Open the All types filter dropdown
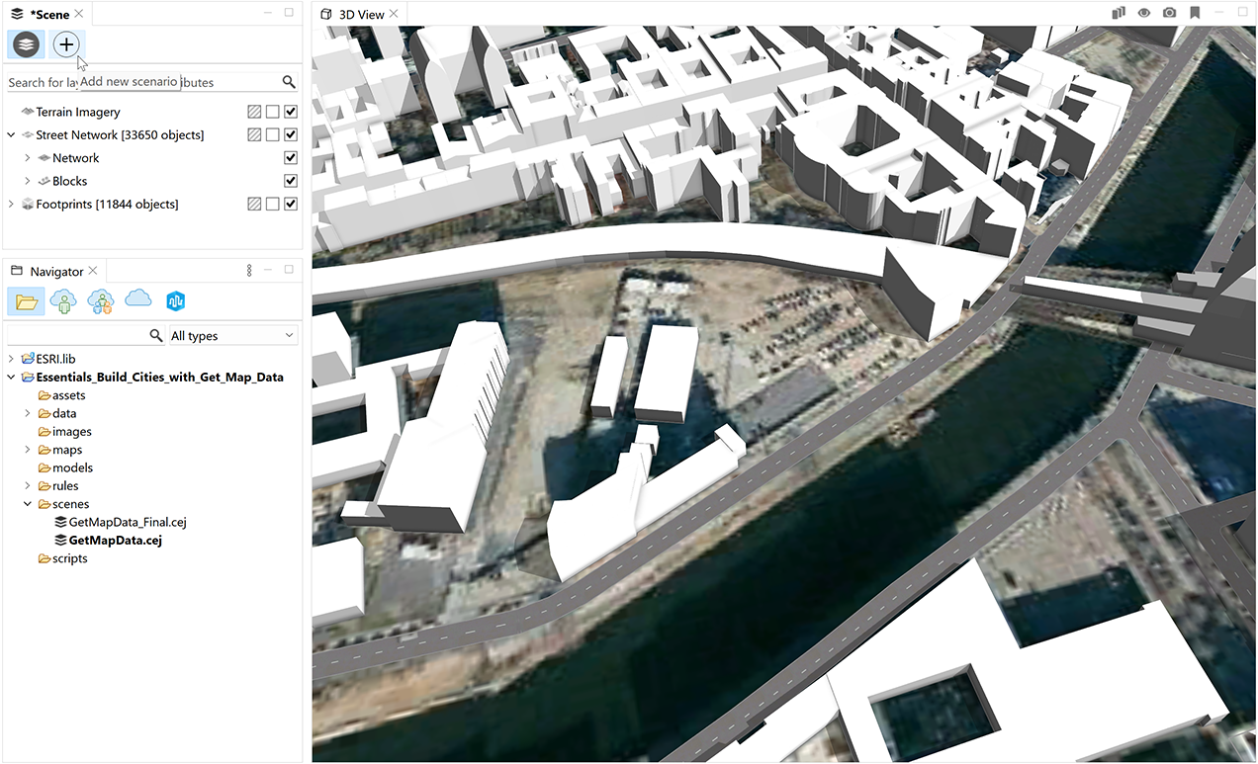Image resolution: width=1258 pixels, height=764 pixels. [x=233, y=336]
